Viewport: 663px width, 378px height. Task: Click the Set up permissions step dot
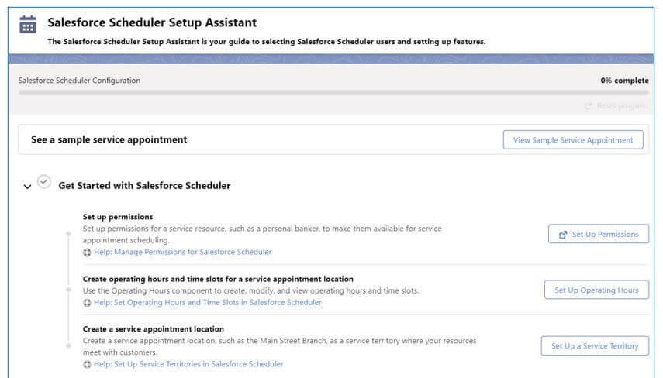pos(68,234)
